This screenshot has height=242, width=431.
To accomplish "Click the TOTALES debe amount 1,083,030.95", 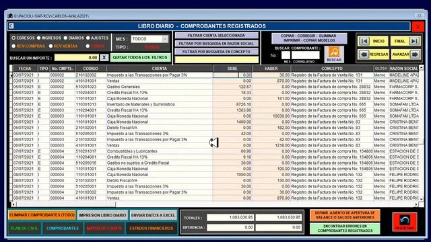I will [x=230, y=218].
